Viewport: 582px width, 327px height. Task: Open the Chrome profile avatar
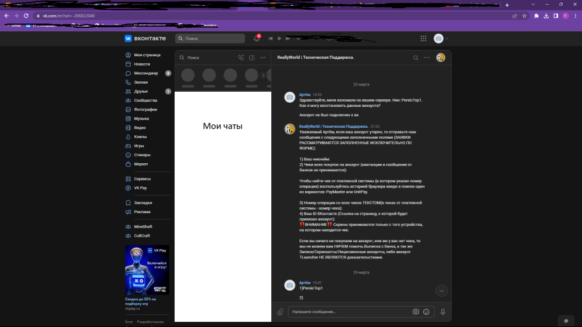click(x=566, y=16)
